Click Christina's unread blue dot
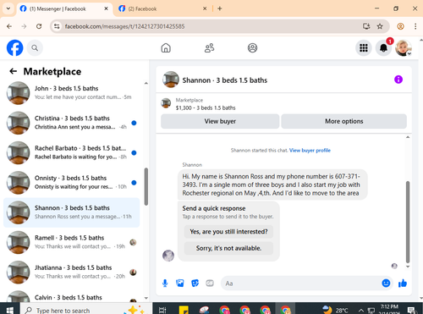The image size is (423, 314). (x=134, y=123)
